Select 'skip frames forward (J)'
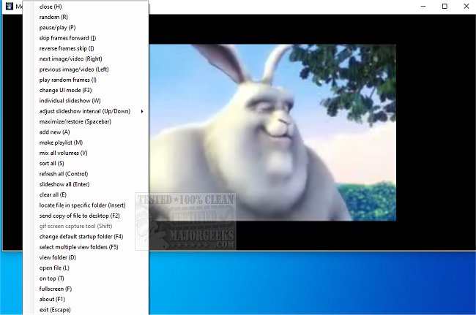476x315 pixels. click(67, 38)
